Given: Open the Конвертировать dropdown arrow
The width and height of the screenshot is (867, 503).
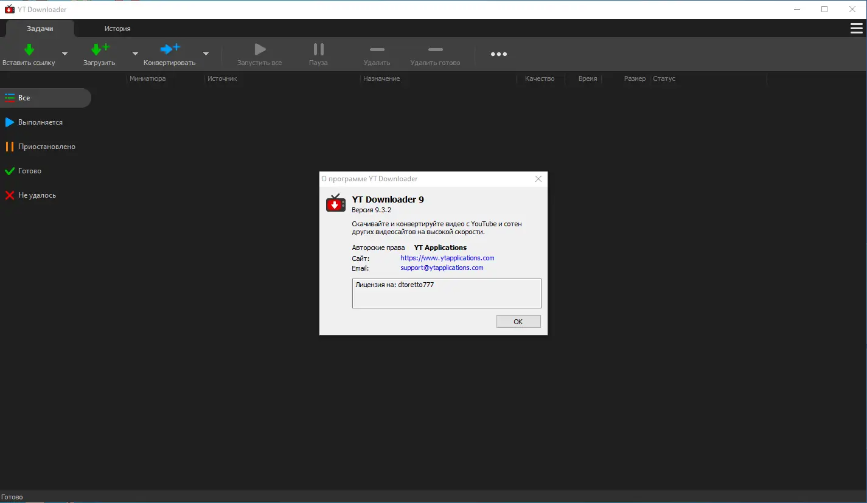Looking at the screenshot, I should [206, 55].
